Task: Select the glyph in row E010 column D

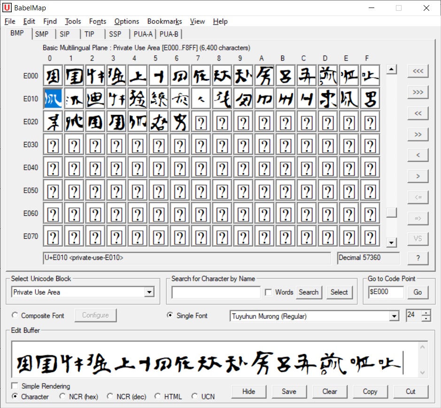Action: point(328,99)
